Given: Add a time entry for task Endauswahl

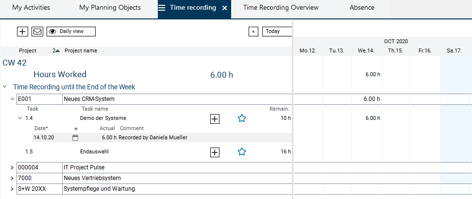Looking at the screenshot, I should [x=215, y=152].
